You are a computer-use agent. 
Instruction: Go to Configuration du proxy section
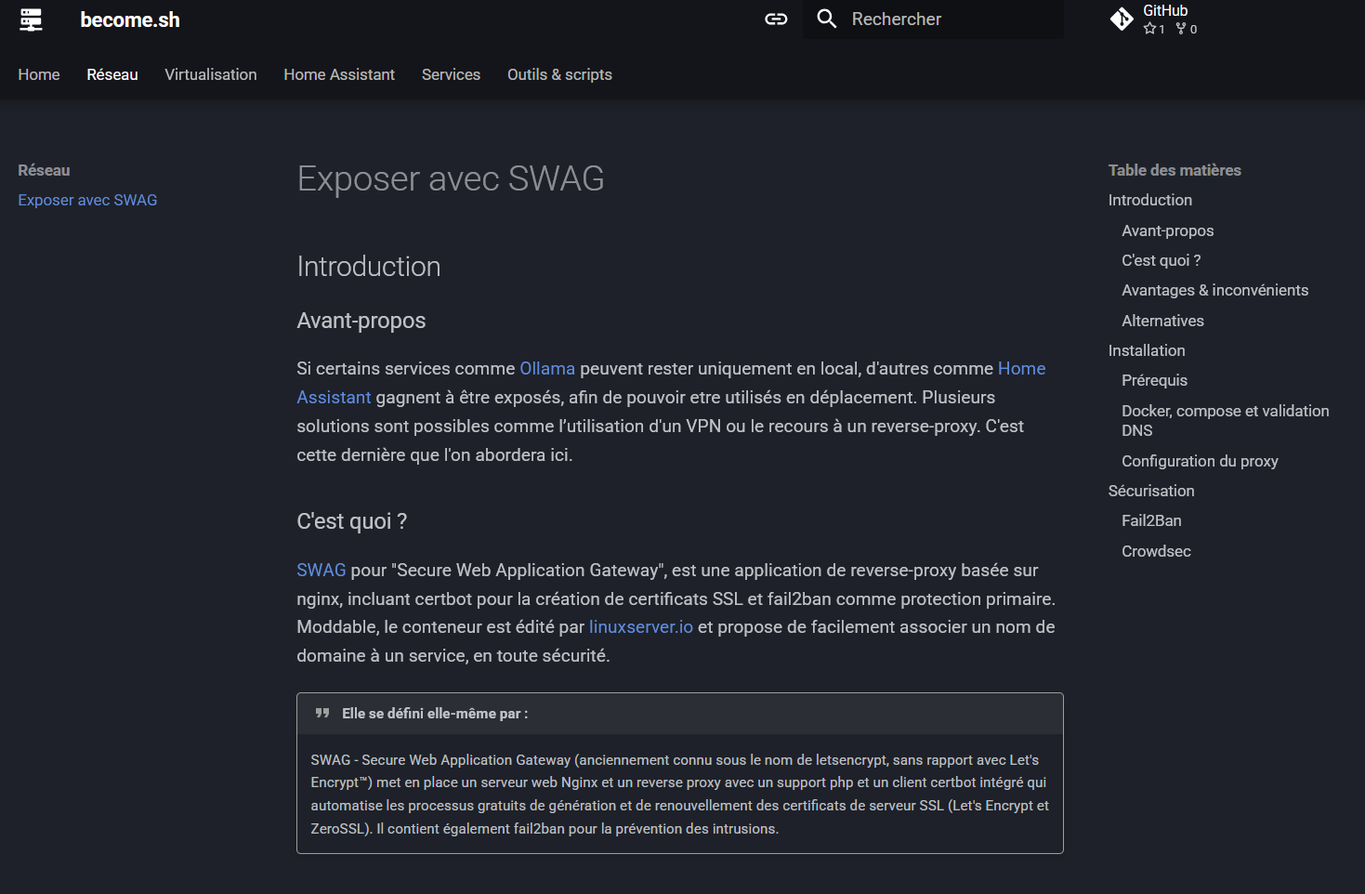pyautogui.click(x=1200, y=461)
